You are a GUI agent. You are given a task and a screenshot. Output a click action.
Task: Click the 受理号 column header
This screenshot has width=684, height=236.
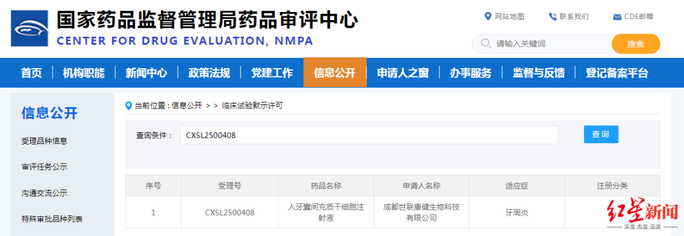[230, 186]
